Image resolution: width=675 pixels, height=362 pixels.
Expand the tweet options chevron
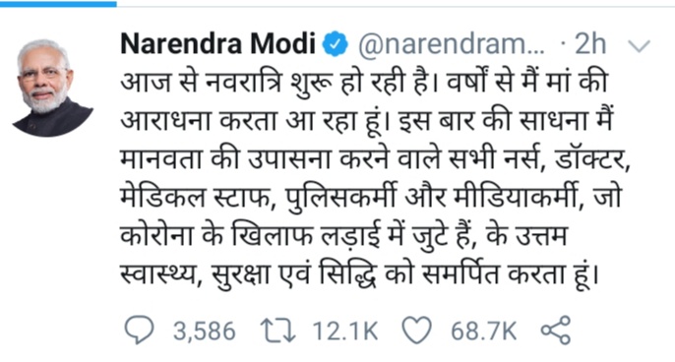click(639, 45)
